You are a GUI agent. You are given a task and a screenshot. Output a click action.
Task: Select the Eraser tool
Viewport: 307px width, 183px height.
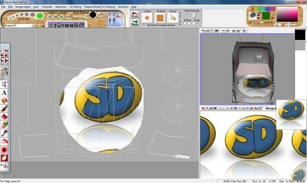[4, 125]
